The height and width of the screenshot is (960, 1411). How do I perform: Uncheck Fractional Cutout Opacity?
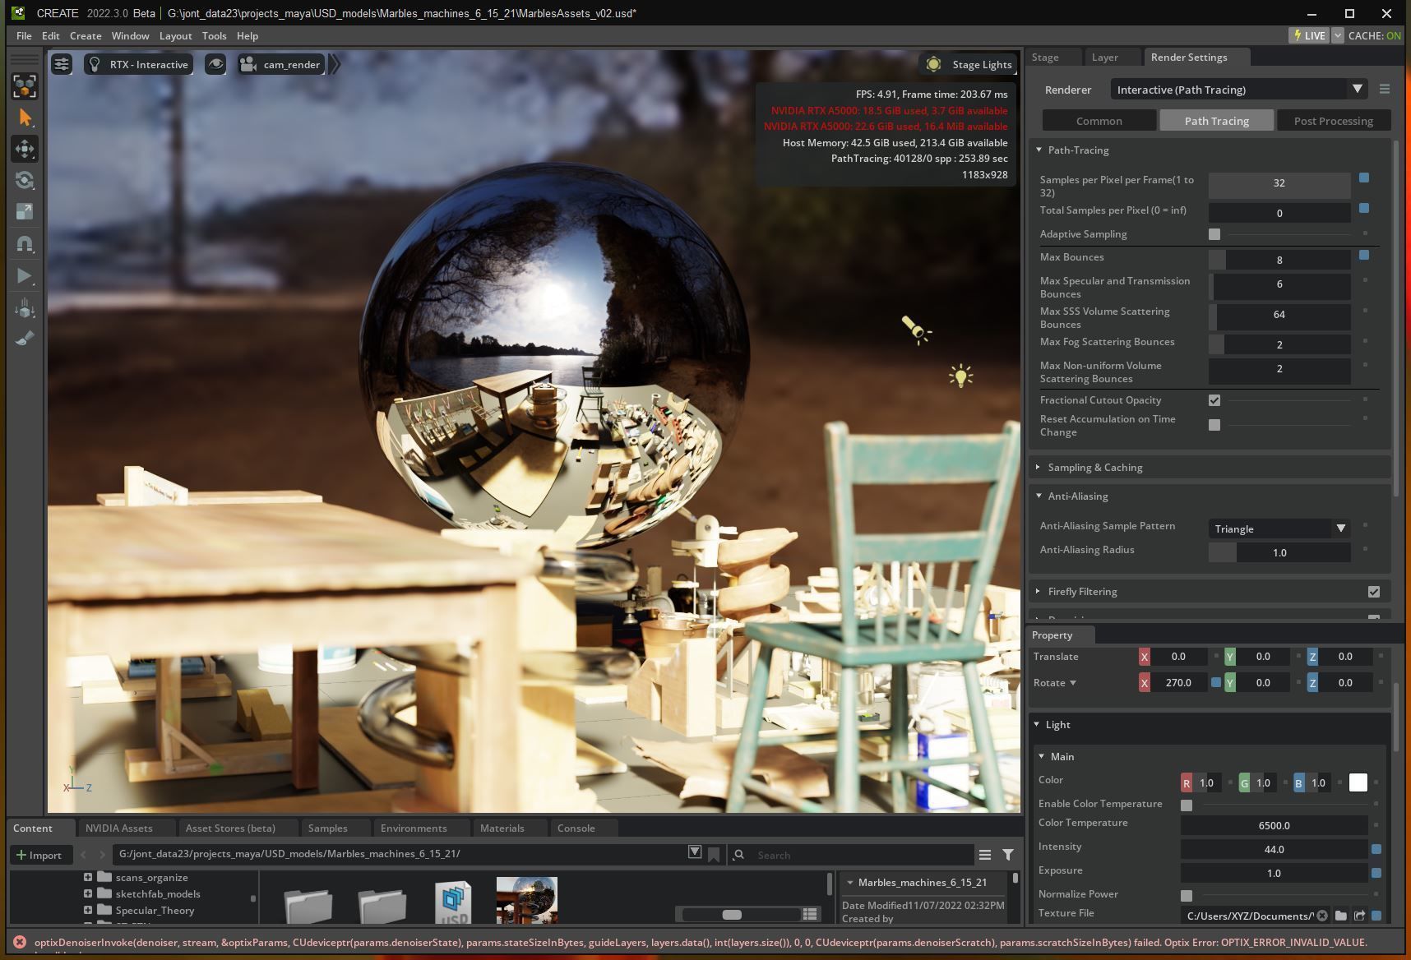point(1214,400)
